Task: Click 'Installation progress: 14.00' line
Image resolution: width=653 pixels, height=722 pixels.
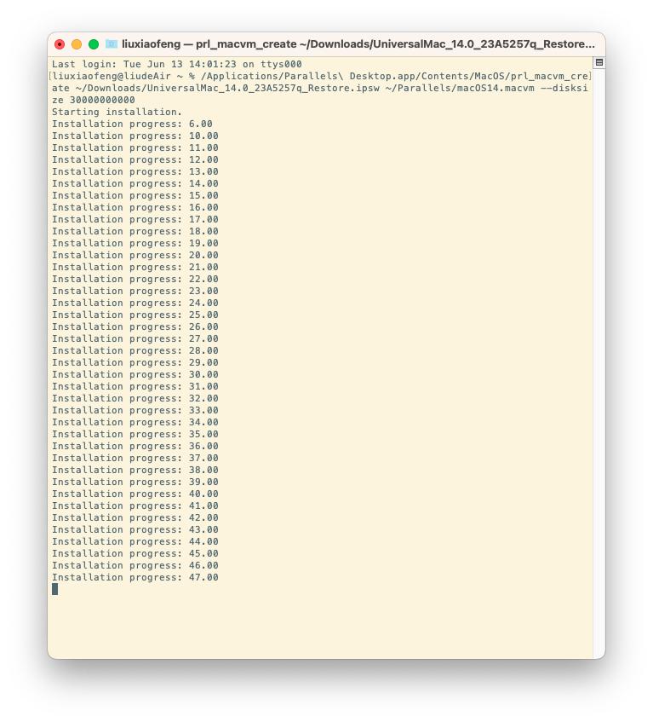Action: click(135, 184)
